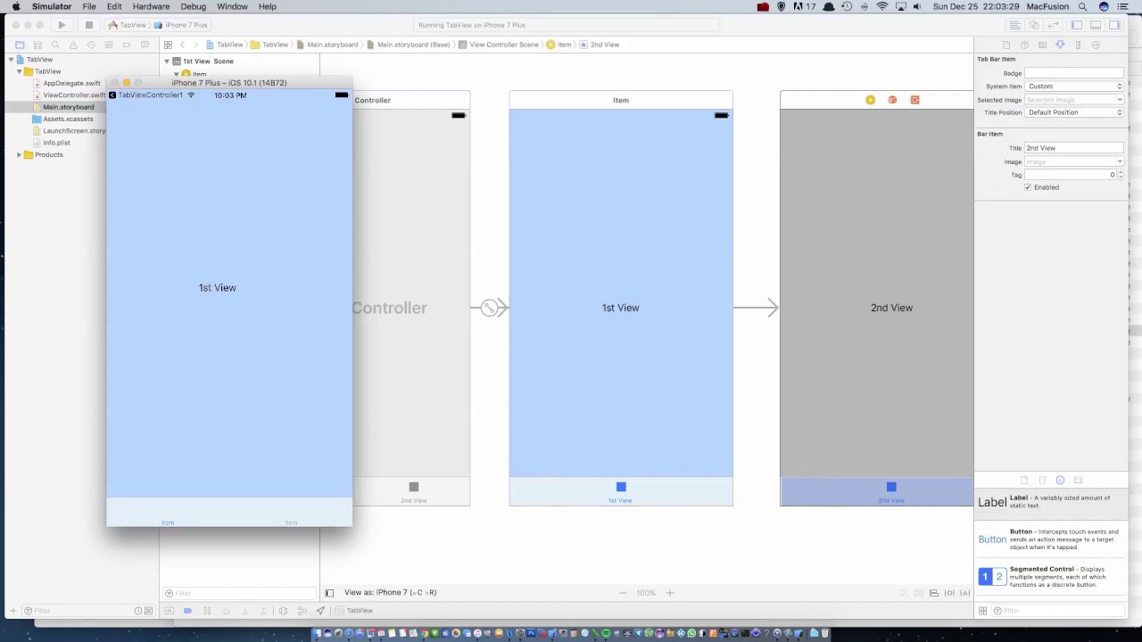The height and width of the screenshot is (642, 1142).
Task: Click the Button object in library
Action: point(1049,539)
